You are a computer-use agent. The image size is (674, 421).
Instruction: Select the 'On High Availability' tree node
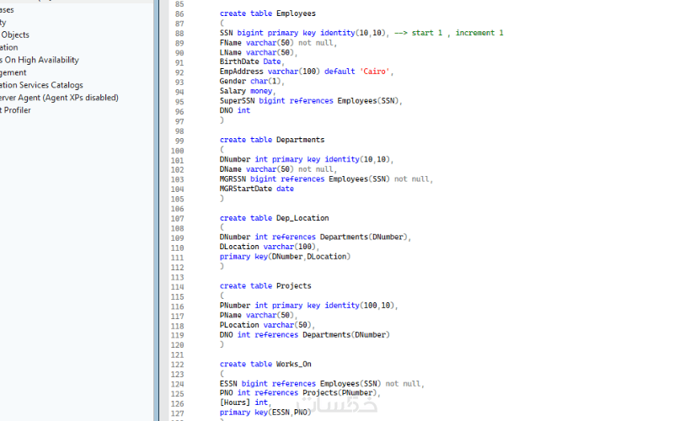pos(40,60)
